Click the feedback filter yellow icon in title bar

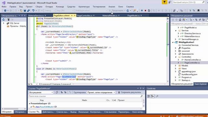(164, 2)
